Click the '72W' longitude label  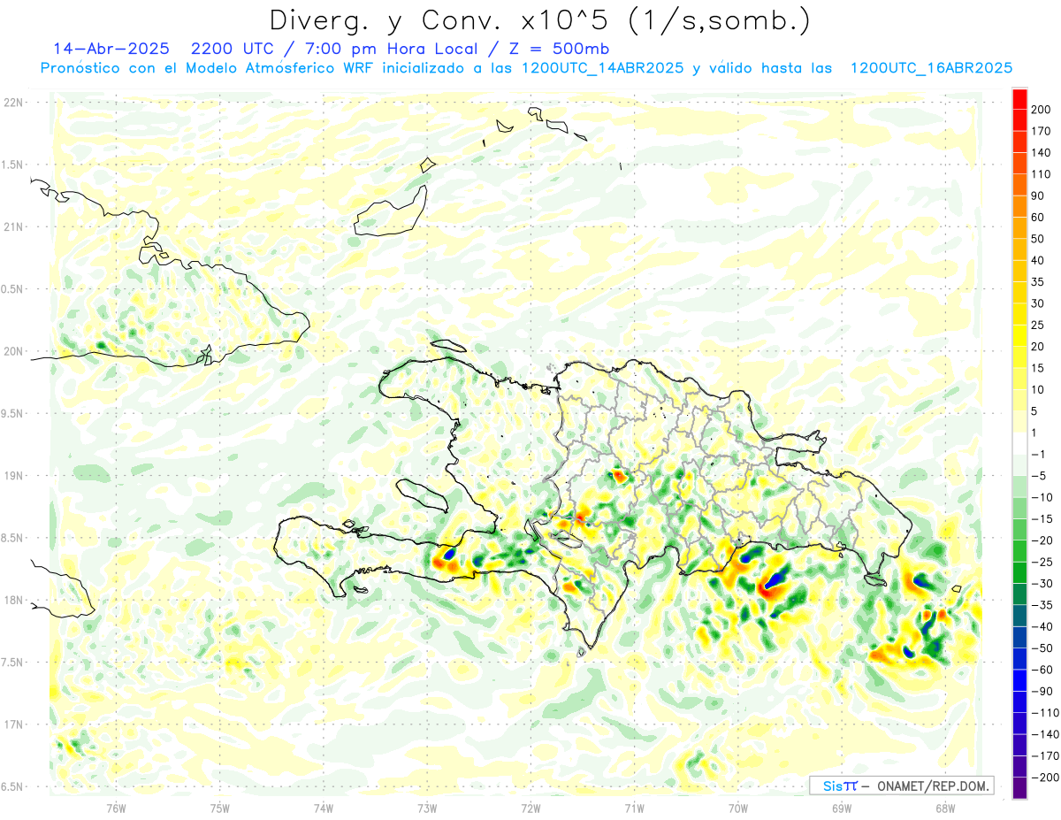530,808
